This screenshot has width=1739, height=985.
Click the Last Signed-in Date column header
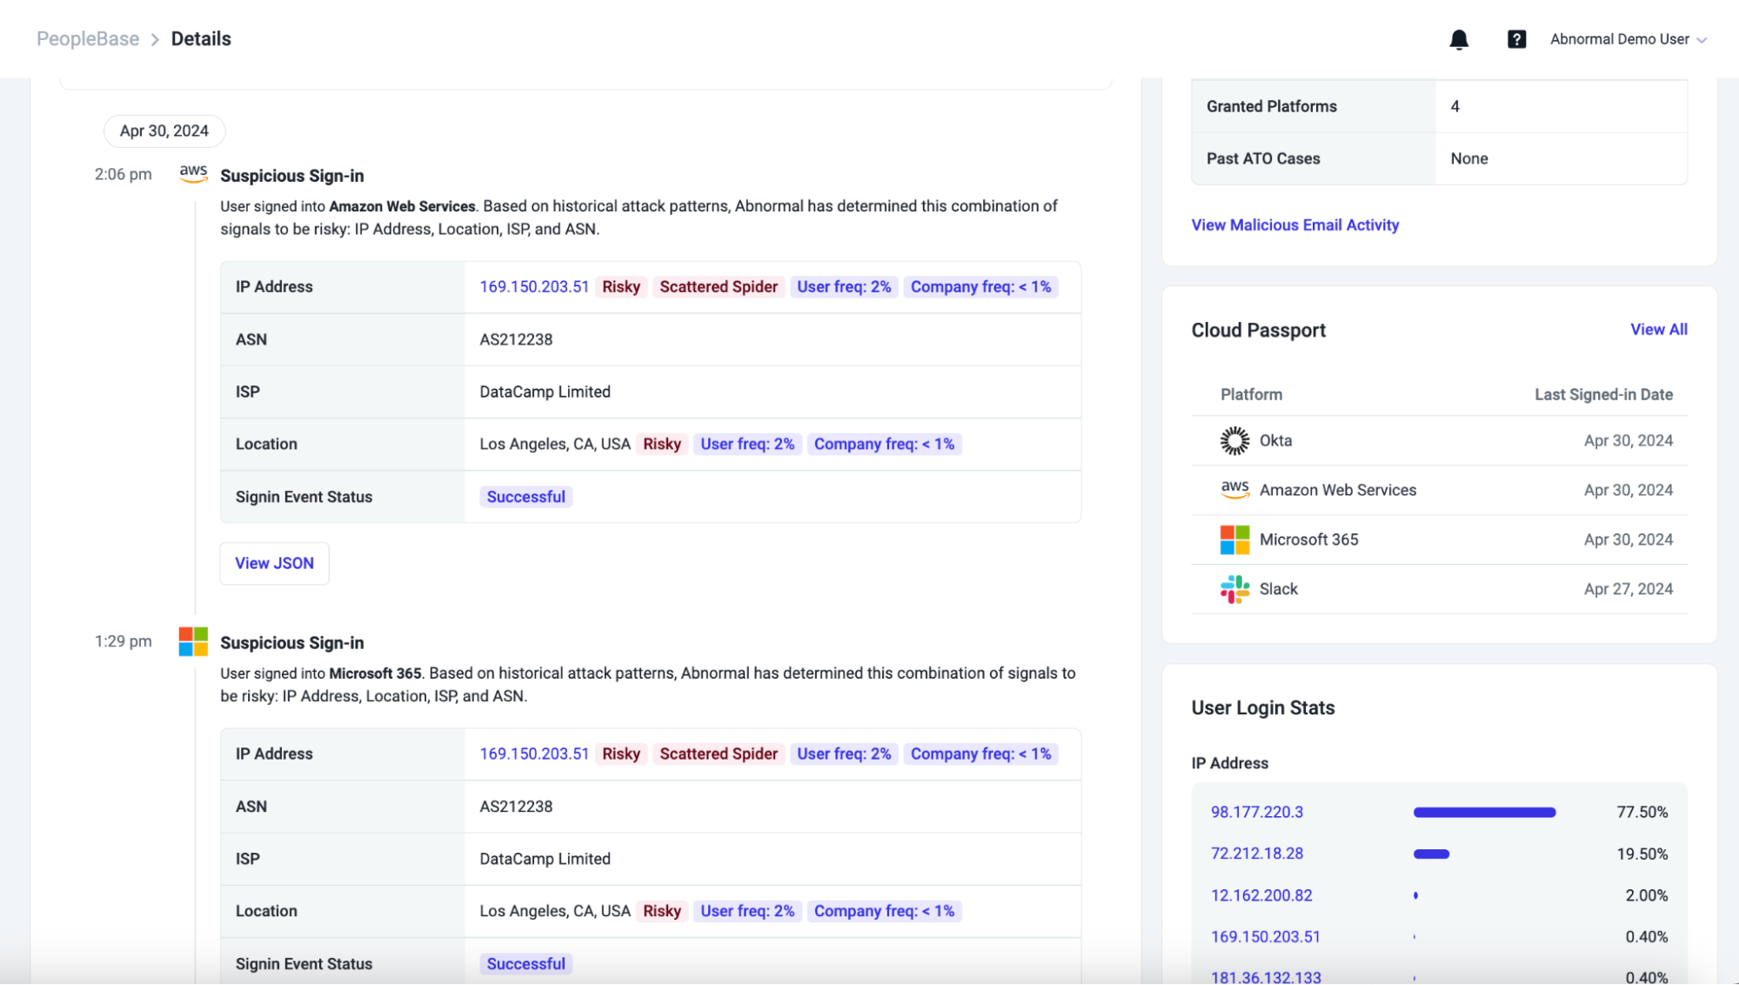pyautogui.click(x=1603, y=395)
